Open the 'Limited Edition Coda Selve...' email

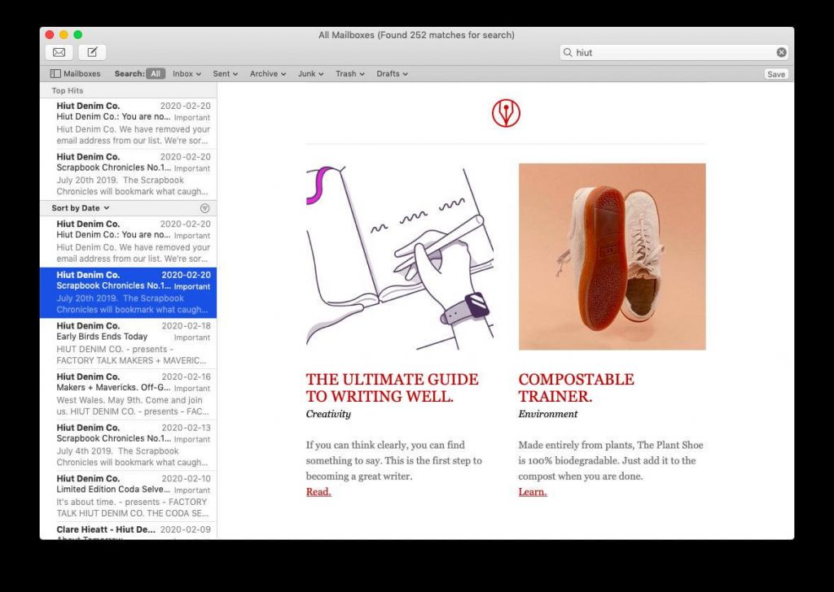(128, 496)
